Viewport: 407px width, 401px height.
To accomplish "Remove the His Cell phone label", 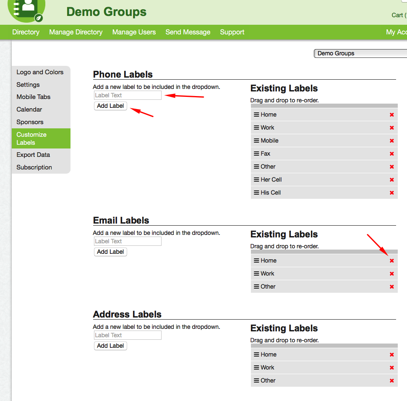I will pos(391,193).
